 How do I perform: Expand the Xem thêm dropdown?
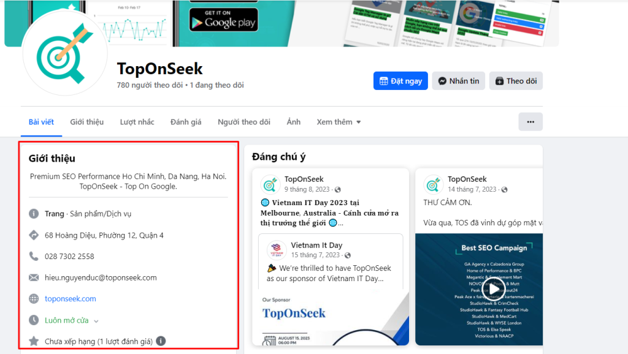tap(339, 122)
